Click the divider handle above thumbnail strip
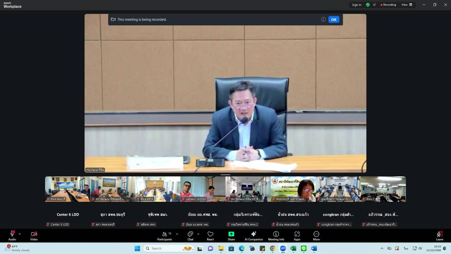451x254 pixels. tap(225, 175)
